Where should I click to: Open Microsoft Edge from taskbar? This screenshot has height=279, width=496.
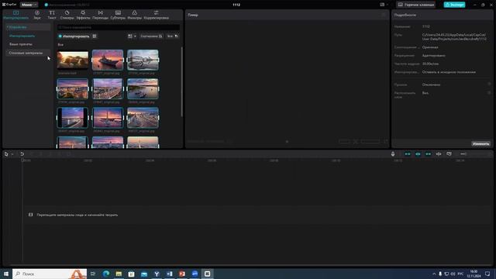click(106, 274)
